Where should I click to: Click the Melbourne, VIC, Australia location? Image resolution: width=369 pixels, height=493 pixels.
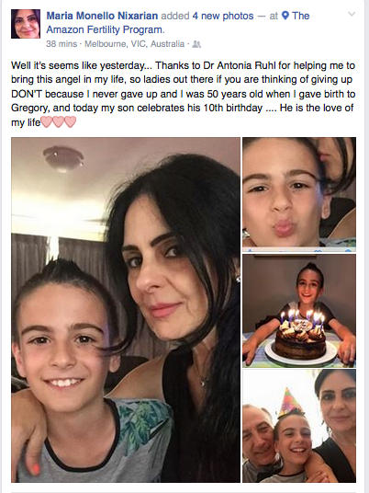click(135, 44)
